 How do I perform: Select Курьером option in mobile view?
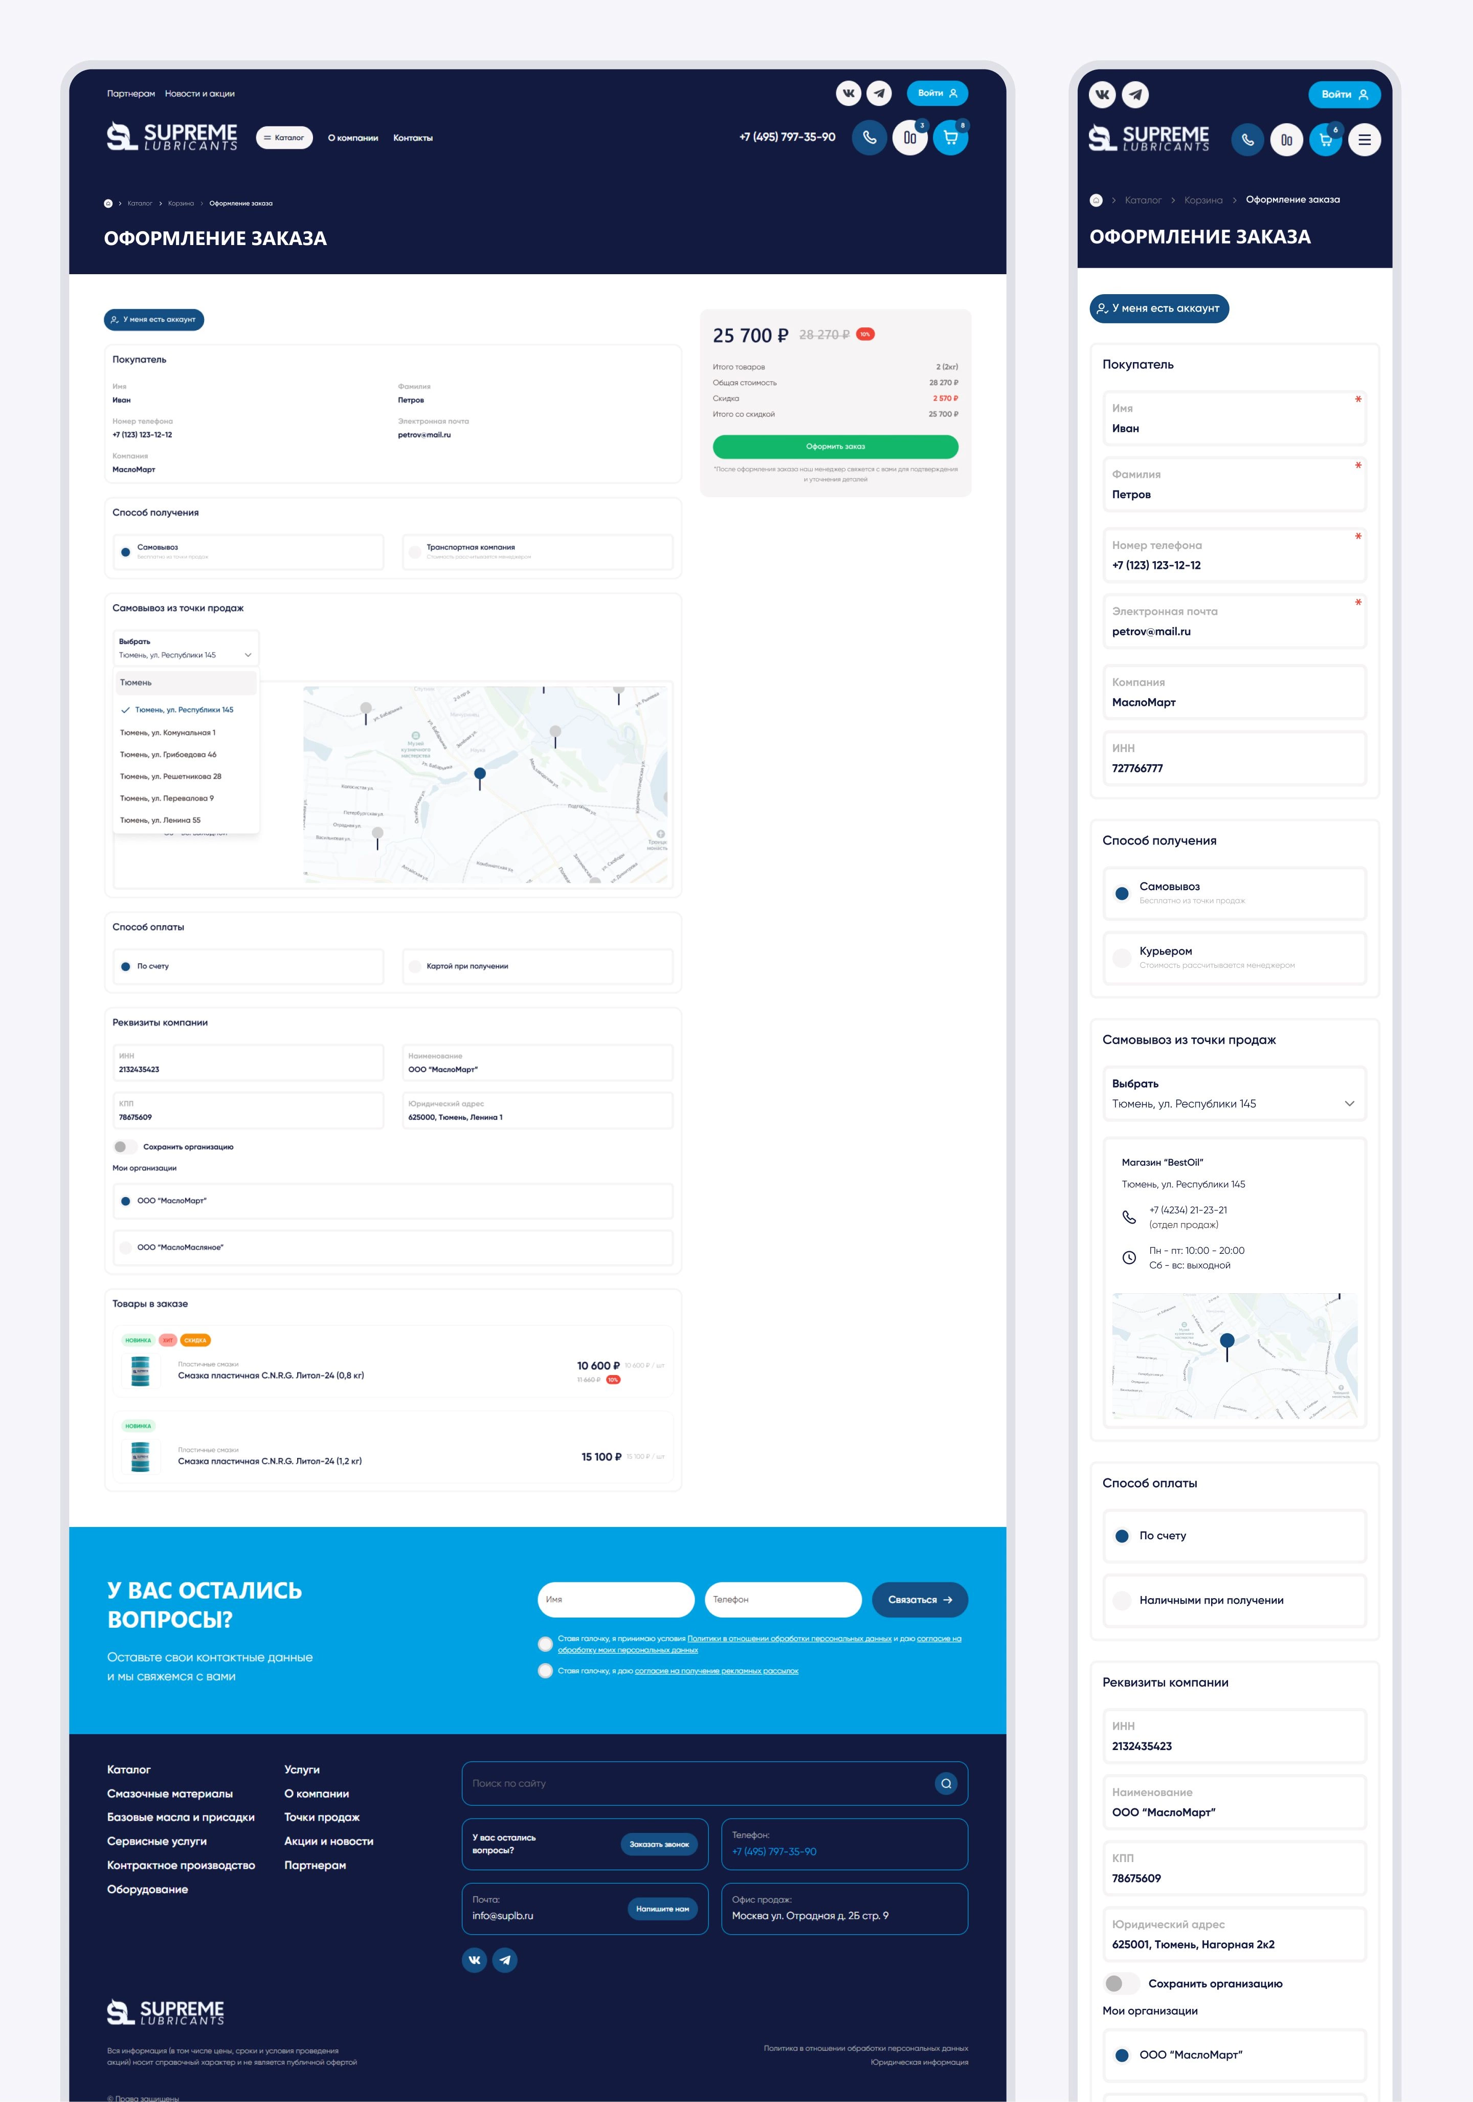coord(1234,958)
